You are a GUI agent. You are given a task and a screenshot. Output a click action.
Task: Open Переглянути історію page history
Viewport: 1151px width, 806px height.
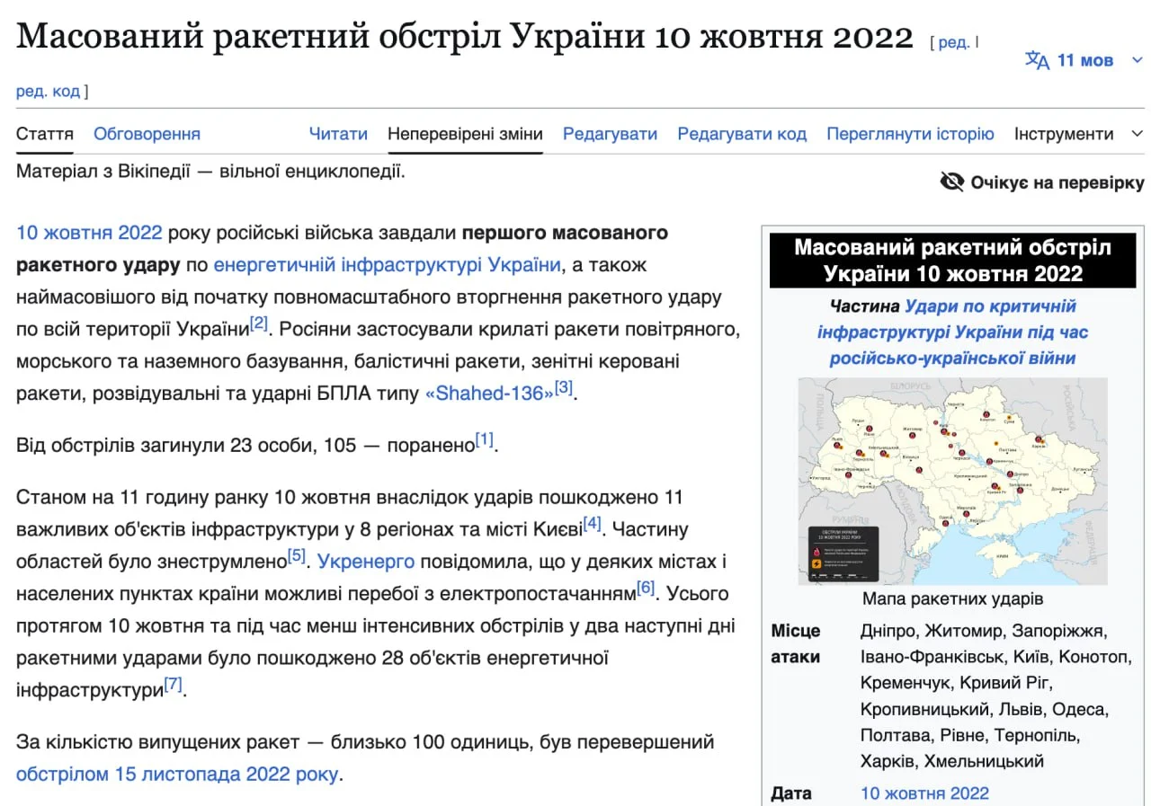(910, 134)
